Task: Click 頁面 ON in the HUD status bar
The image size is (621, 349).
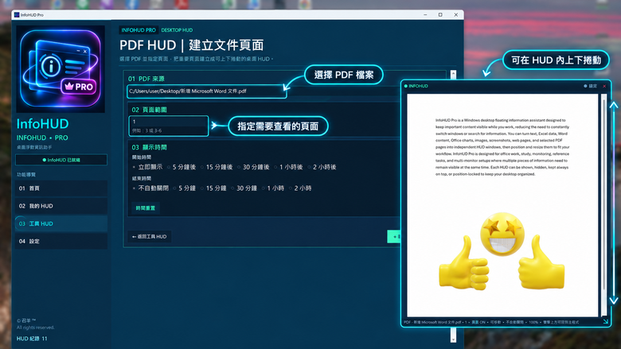Action: pyautogui.click(x=478, y=322)
